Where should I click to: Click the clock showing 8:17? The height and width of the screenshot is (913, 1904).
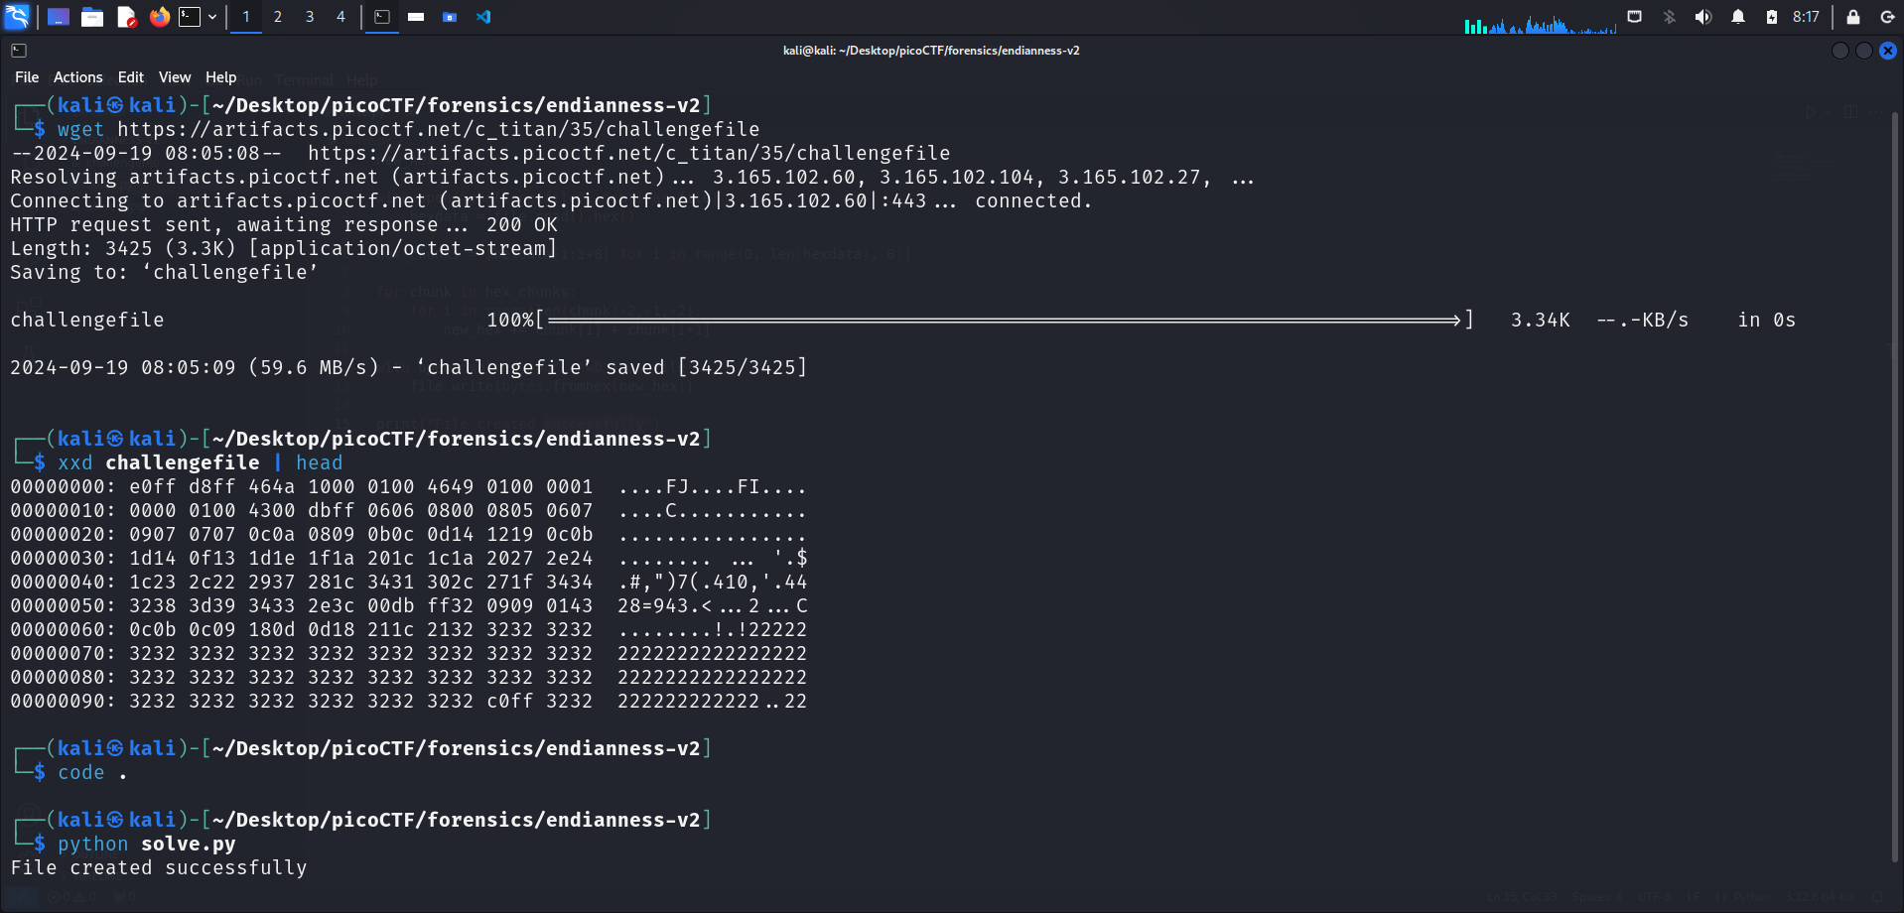coord(1806,17)
